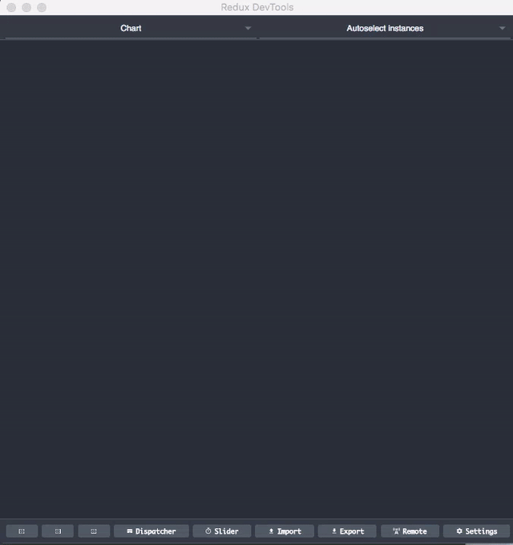513x545 pixels.
Task: Dock the monitor to the right
Action: click(x=58, y=531)
